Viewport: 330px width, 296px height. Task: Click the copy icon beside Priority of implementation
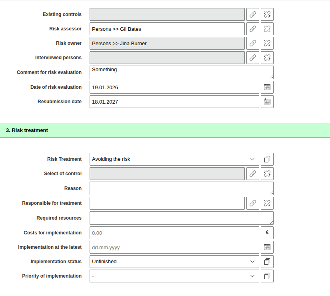tap(267, 276)
